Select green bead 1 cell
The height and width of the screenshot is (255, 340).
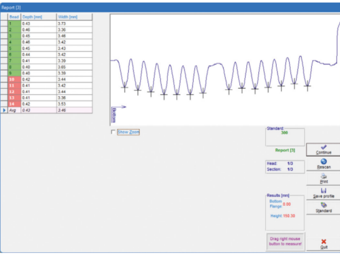click(14, 24)
